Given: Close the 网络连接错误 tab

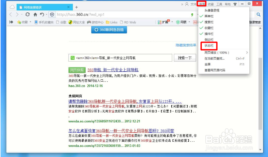Looking at the screenshot, I should [x=68, y=7].
